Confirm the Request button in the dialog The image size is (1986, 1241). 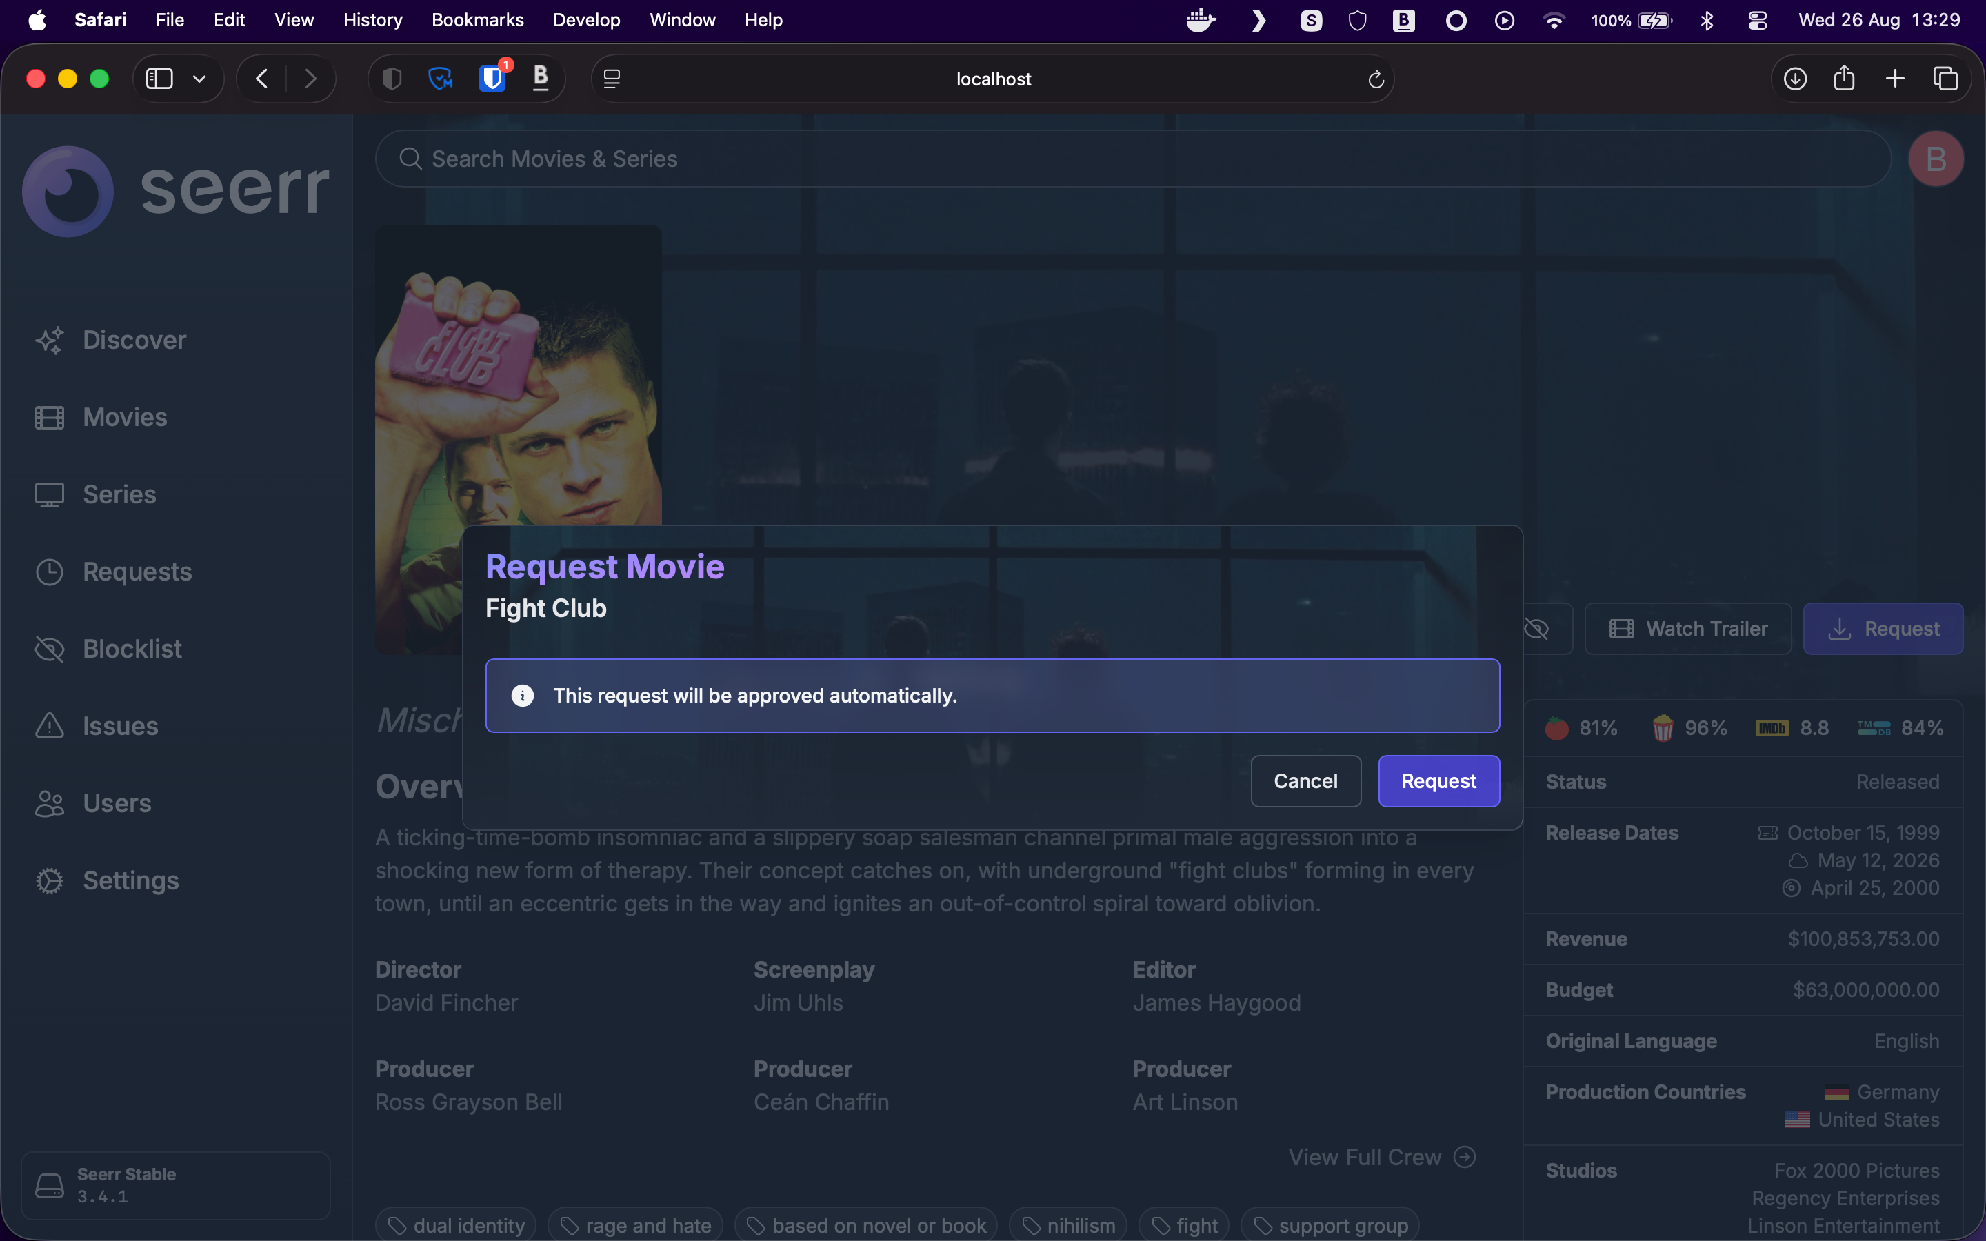(1438, 780)
